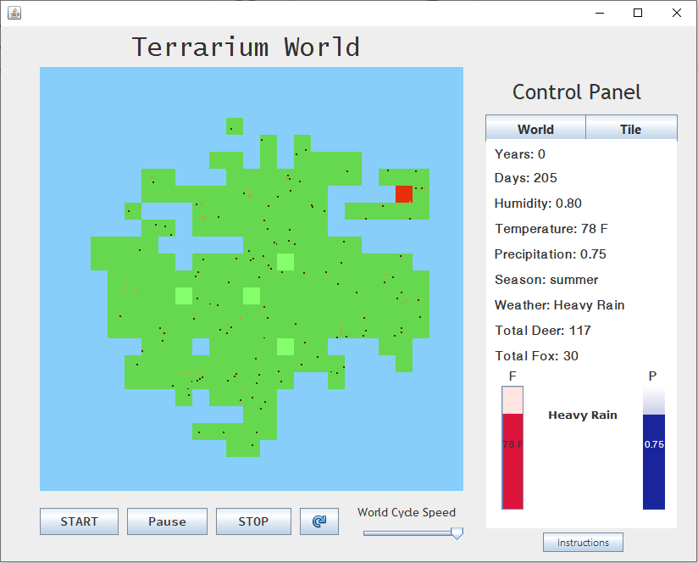
Task: Close the Terrarium World window
Action: pos(677,13)
